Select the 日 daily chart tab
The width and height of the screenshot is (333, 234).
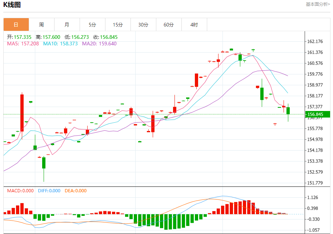(x=16, y=25)
